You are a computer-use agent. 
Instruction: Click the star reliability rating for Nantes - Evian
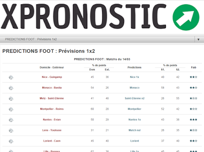(193, 120)
